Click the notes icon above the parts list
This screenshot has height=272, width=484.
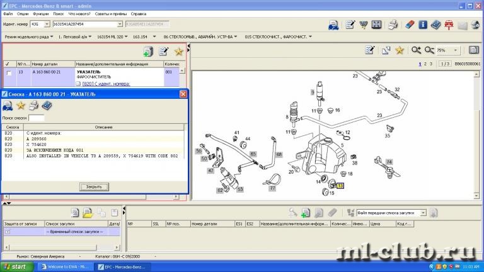(163, 52)
